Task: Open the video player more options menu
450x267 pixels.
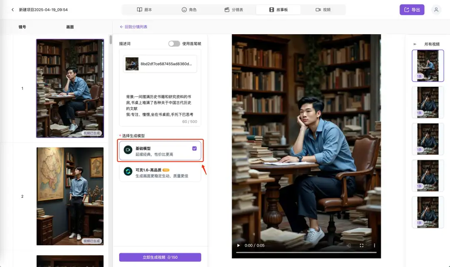Action: coord(374,245)
